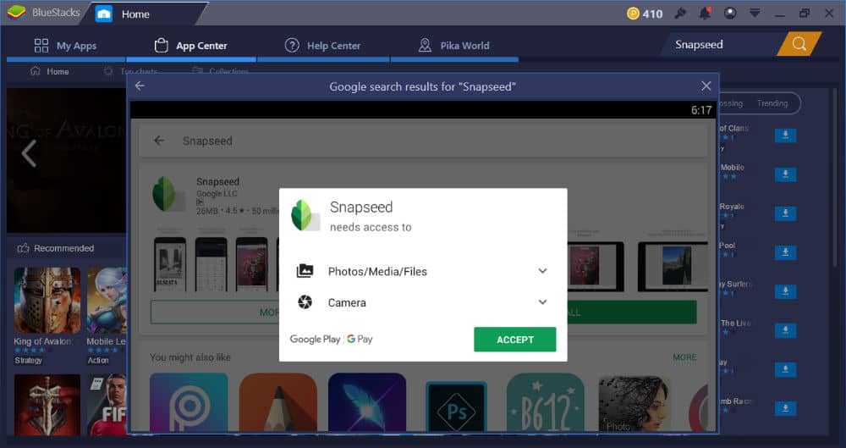
Task: Click the G Pay logo in the dialog
Action: (360, 340)
